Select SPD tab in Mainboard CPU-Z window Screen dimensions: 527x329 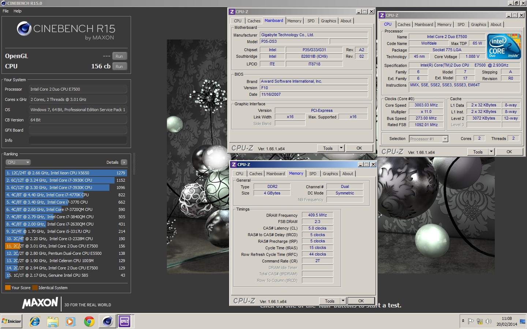click(x=311, y=21)
